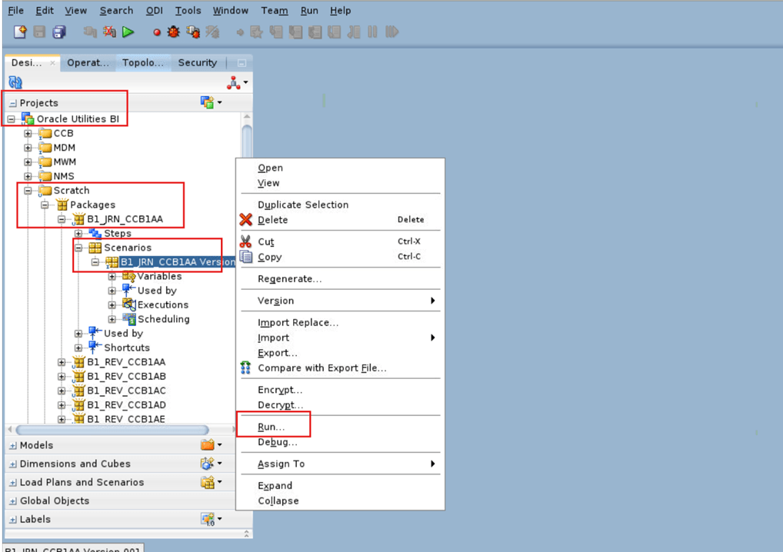Expand the Models accordion panel
This screenshot has height=552, width=783.
point(12,444)
